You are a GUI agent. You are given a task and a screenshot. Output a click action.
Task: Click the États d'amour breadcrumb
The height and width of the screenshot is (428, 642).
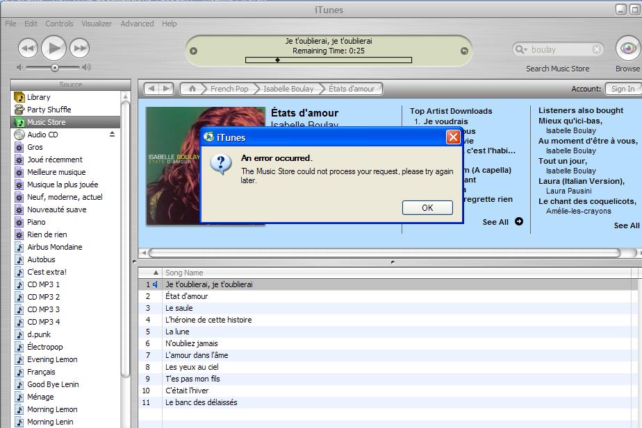[352, 89]
